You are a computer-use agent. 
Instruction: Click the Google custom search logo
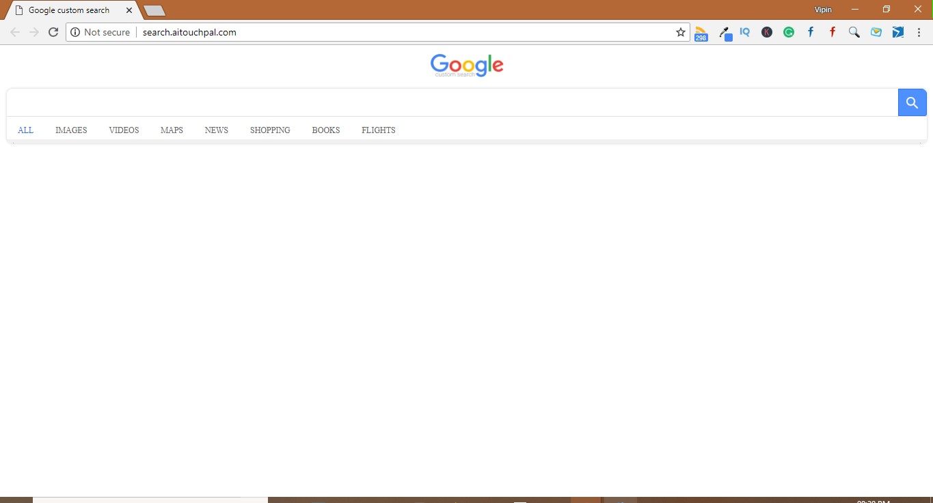[x=467, y=65]
